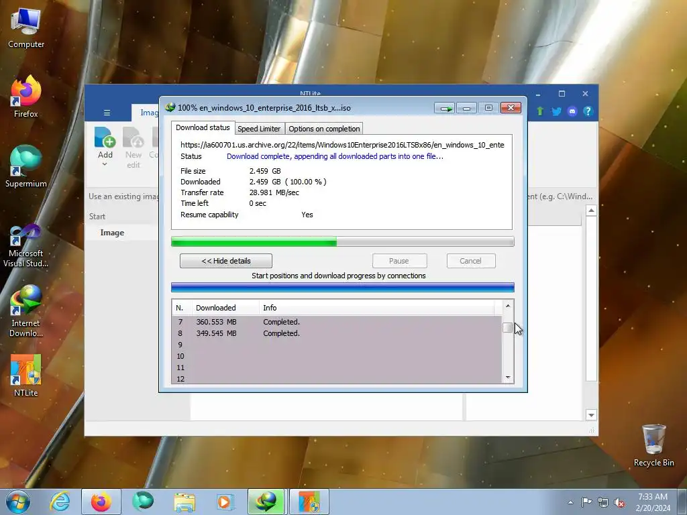Click the green-arrow button in download titlebar

point(445,108)
